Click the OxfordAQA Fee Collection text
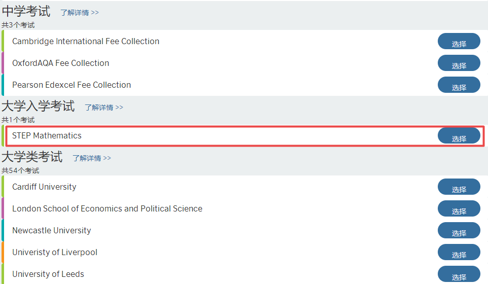 point(61,63)
